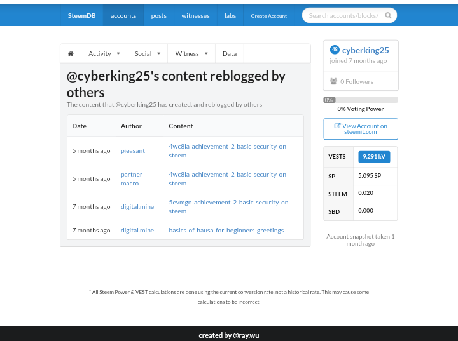Expand the Social dropdown menu
458x341 pixels.
(x=147, y=54)
